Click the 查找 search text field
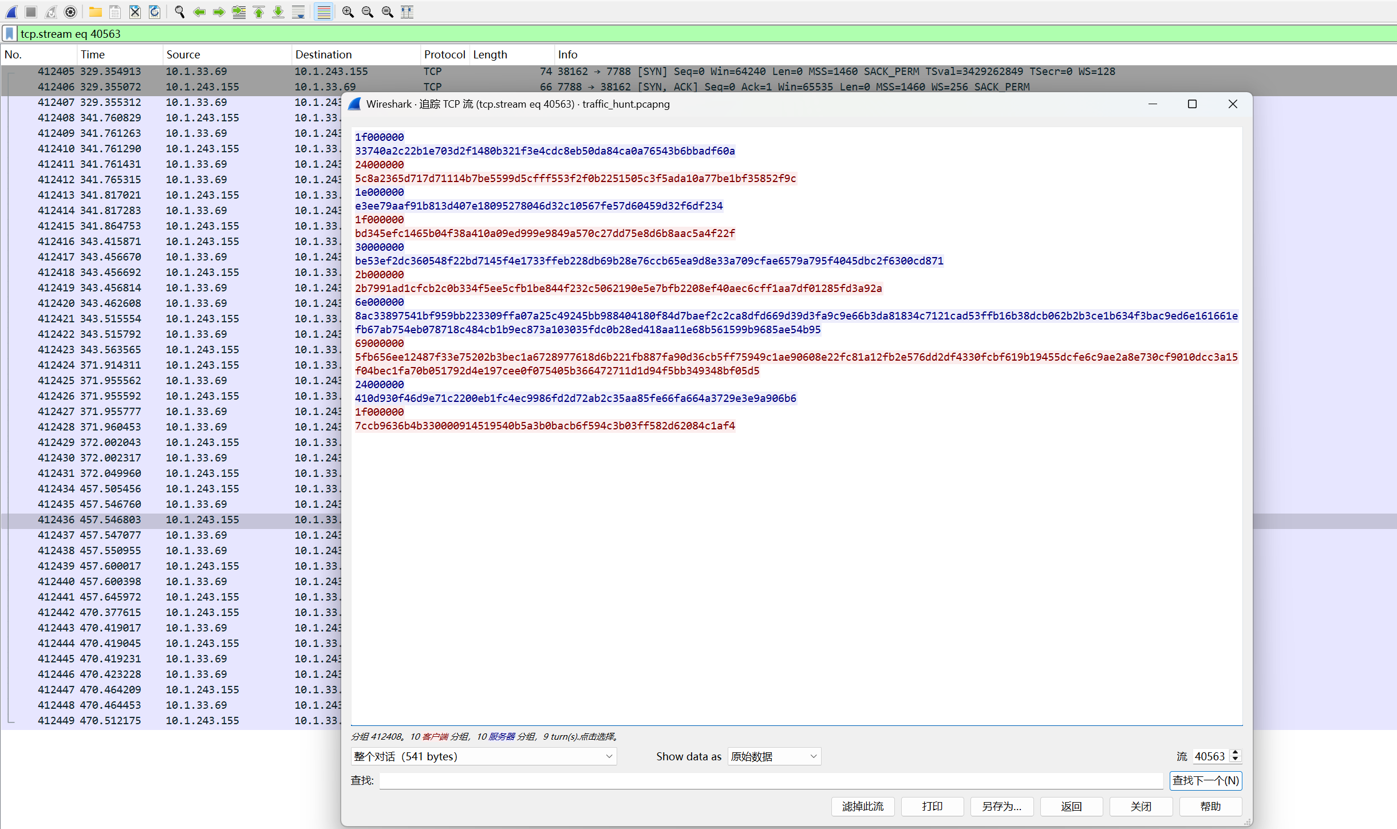Viewport: 1397px width, 829px height. 771,780
